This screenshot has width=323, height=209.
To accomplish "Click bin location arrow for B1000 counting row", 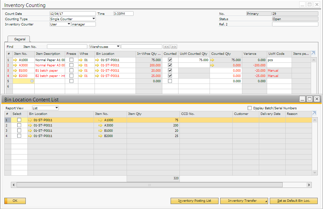I will pos(97,71).
